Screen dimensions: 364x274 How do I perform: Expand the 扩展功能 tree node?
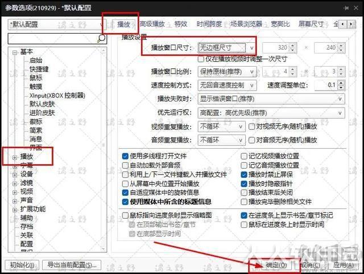[x=15, y=210]
